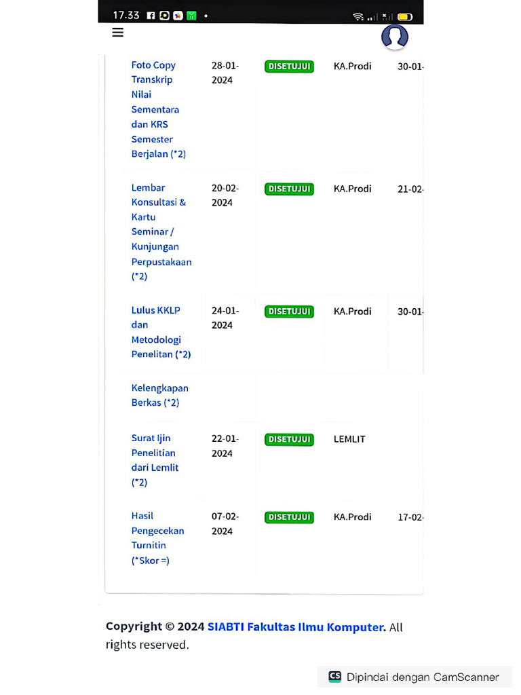Tap the mobile signal bars icon
The width and height of the screenshot is (521, 695).
(x=373, y=16)
